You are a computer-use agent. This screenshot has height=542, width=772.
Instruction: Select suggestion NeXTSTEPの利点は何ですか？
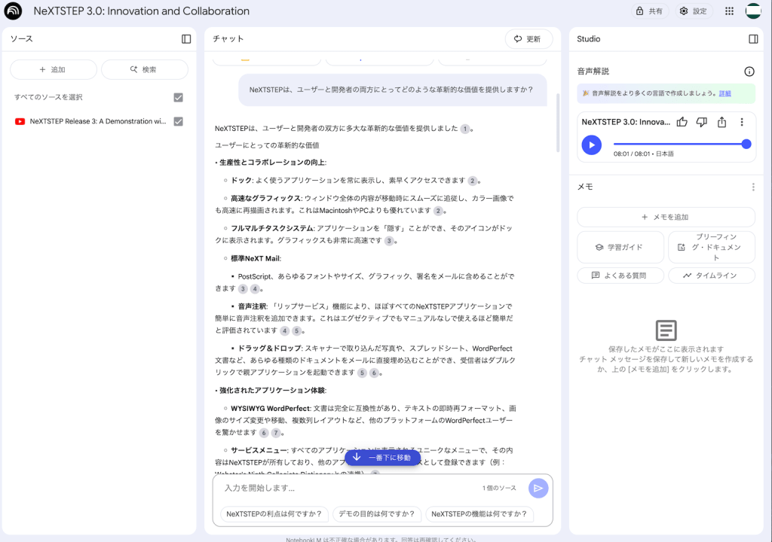point(274,514)
